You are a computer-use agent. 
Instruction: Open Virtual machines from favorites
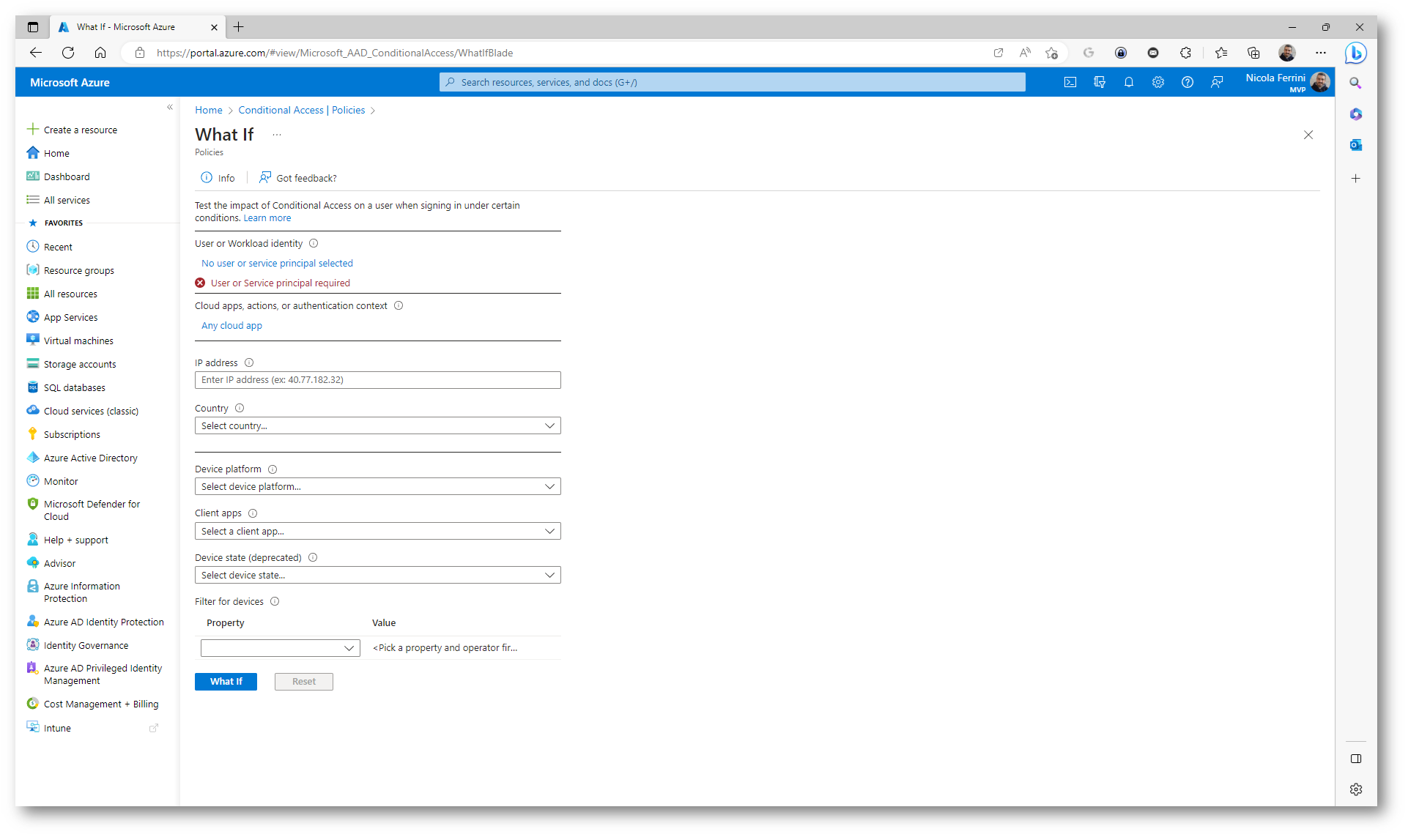70,341
